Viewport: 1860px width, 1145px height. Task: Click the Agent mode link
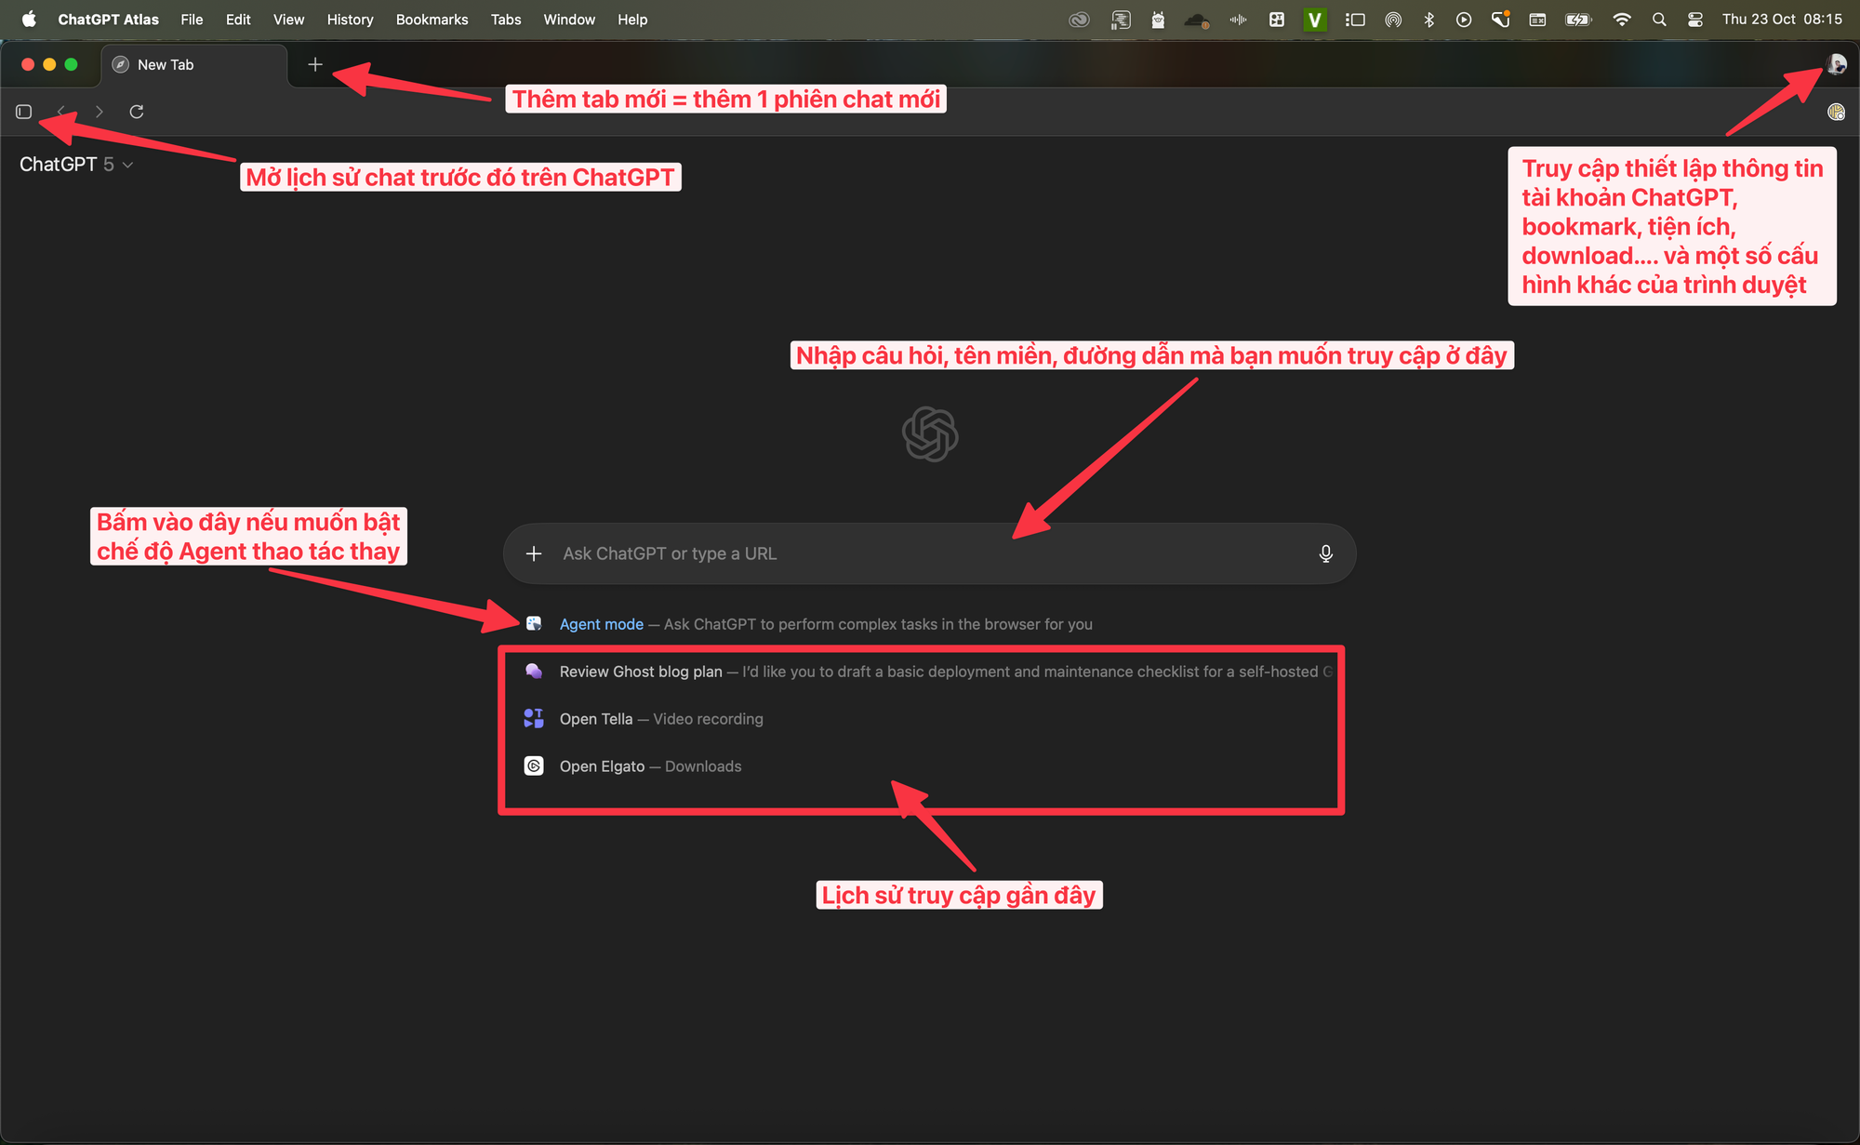(x=601, y=624)
